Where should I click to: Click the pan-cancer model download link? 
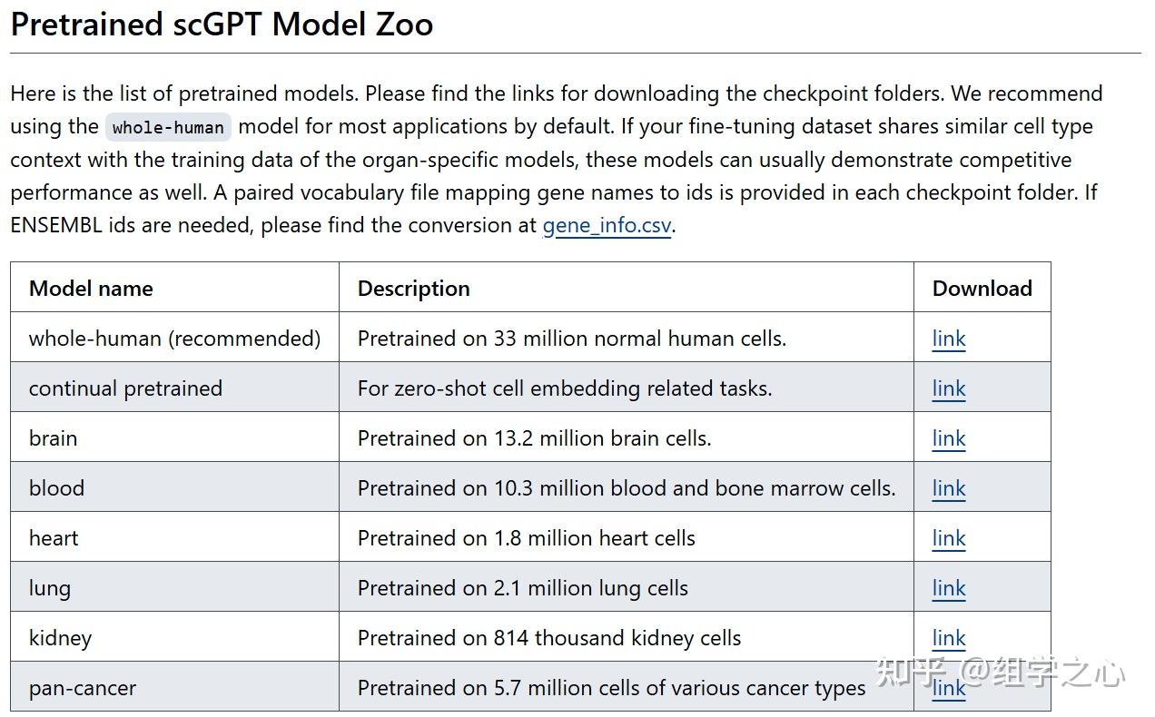pyautogui.click(x=948, y=689)
